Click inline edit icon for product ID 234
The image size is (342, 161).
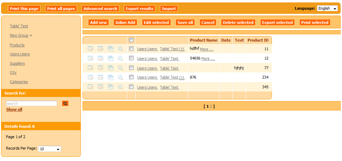click(x=100, y=77)
